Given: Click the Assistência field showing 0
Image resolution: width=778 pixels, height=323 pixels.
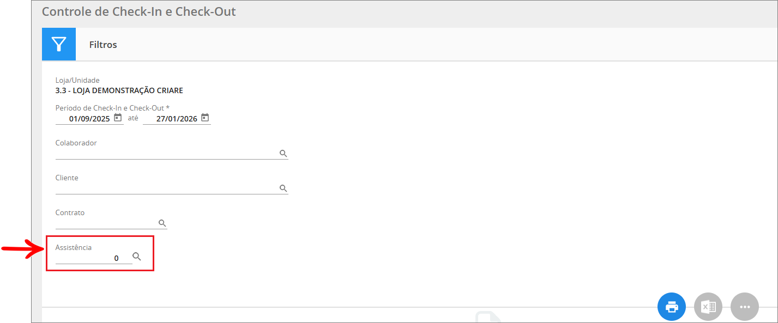Looking at the screenshot, I should (x=93, y=258).
